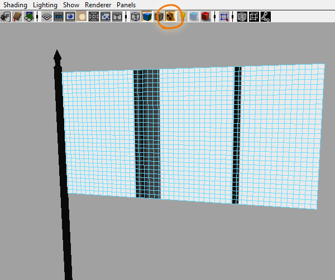Screen dimensions: 335x280
Task: Open the Show menu
Action: point(71,5)
